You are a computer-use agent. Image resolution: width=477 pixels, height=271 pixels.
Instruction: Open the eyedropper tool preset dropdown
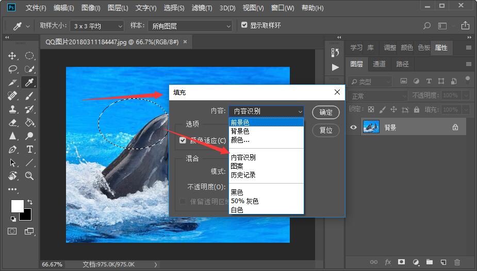(x=28, y=26)
